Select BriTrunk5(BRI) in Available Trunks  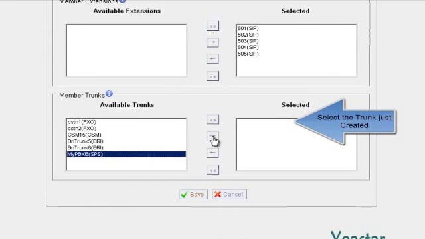[x=126, y=141]
